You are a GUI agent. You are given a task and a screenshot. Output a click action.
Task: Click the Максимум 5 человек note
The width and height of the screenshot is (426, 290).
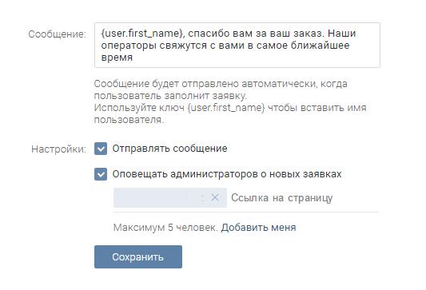coord(165,227)
